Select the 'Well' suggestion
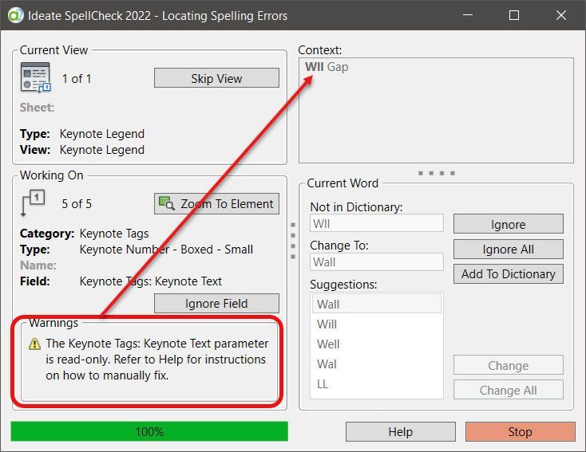586x452 pixels. [x=377, y=344]
